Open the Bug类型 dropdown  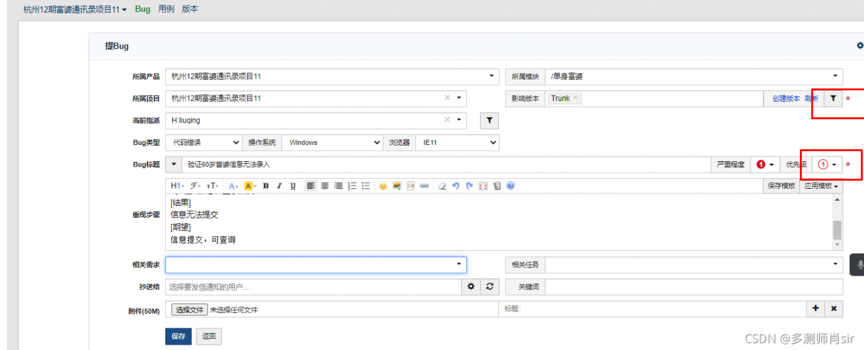[x=204, y=142]
